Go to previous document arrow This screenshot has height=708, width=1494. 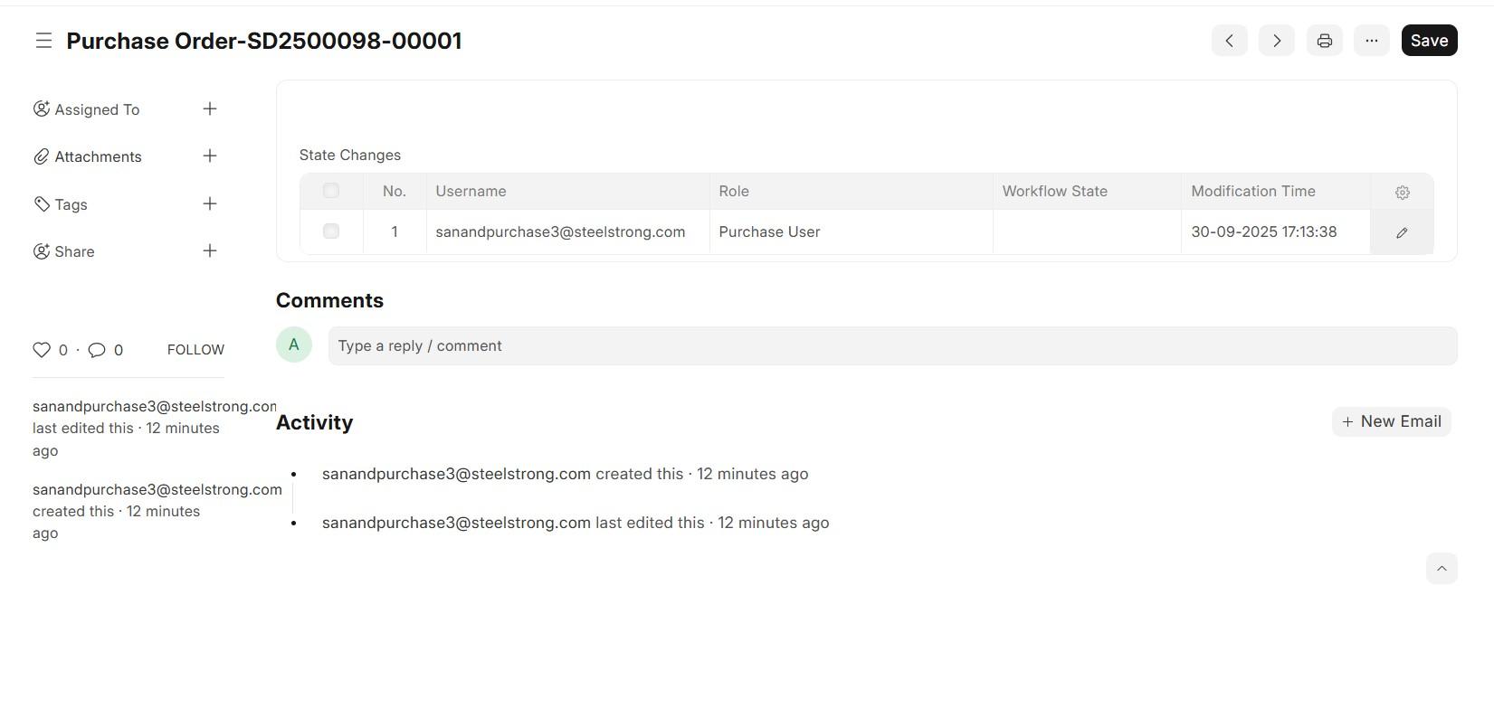click(x=1229, y=41)
